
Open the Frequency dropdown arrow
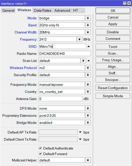click(79, 39)
